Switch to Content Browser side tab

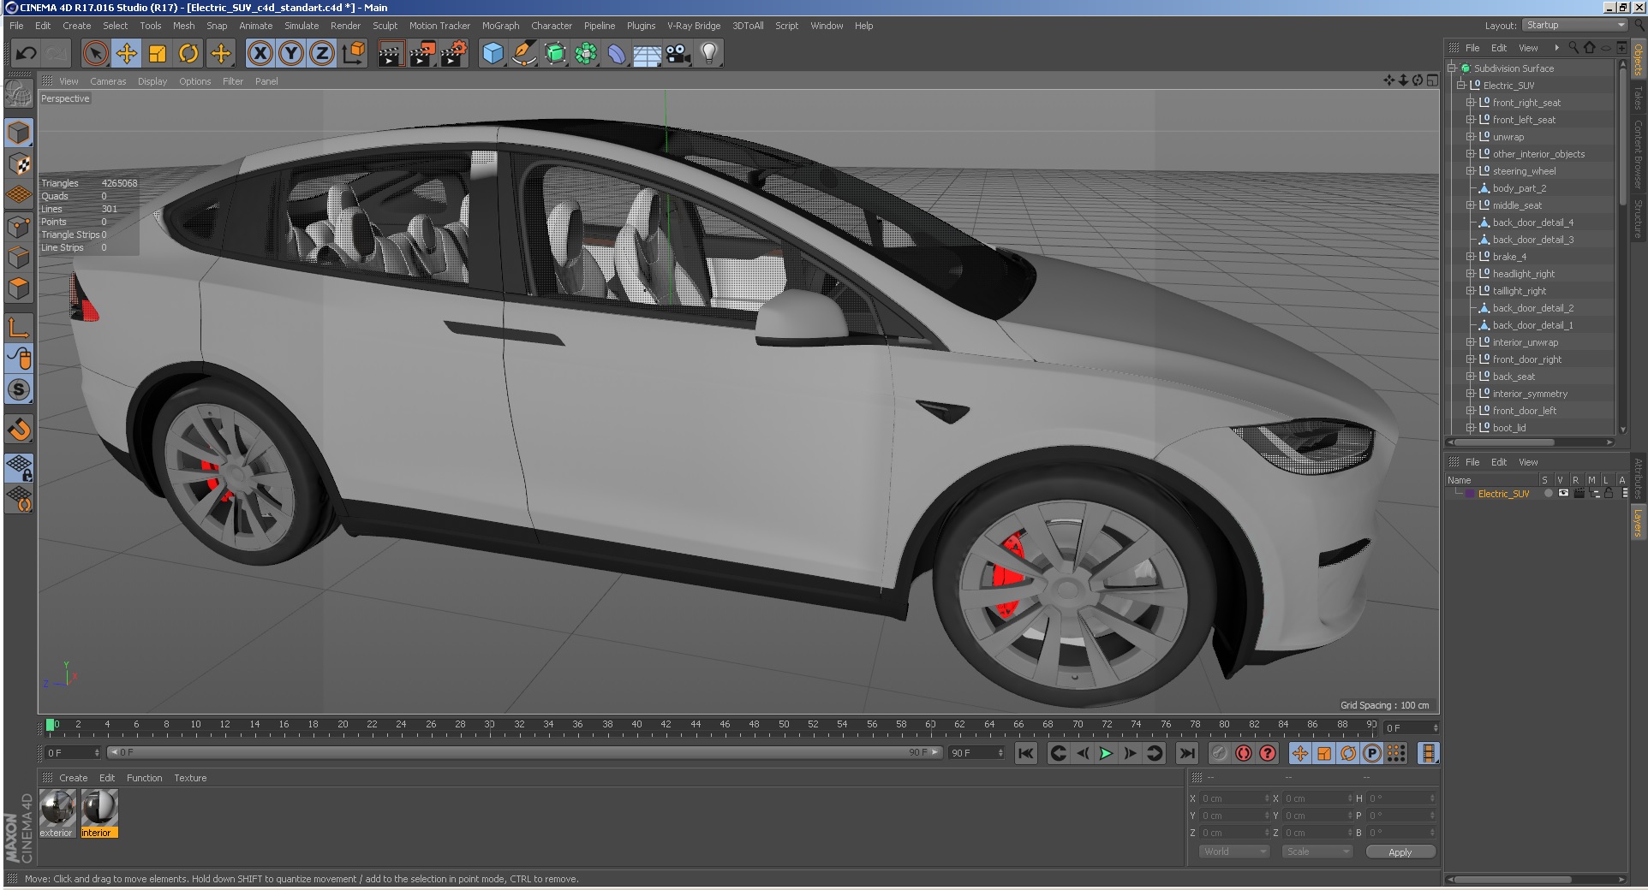pyautogui.click(x=1638, y=154)
